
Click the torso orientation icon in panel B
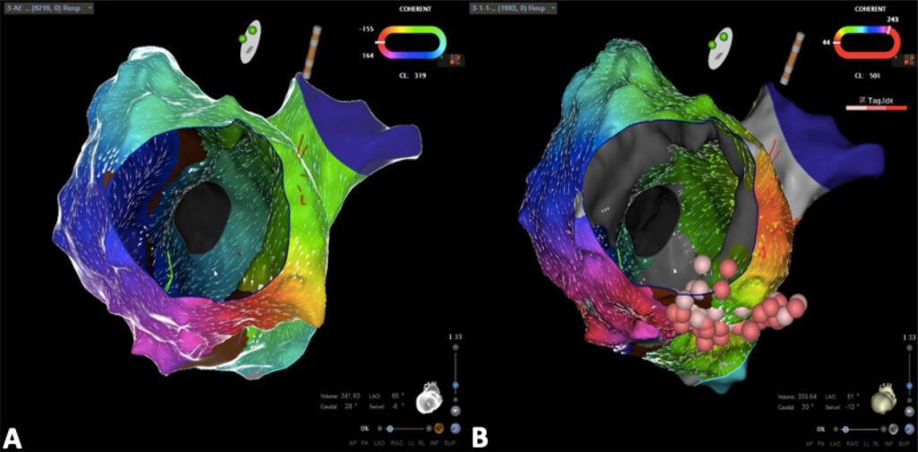coord(720,48)
